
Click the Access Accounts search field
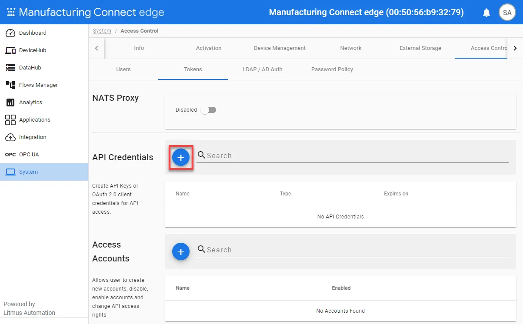coord(353,250)
